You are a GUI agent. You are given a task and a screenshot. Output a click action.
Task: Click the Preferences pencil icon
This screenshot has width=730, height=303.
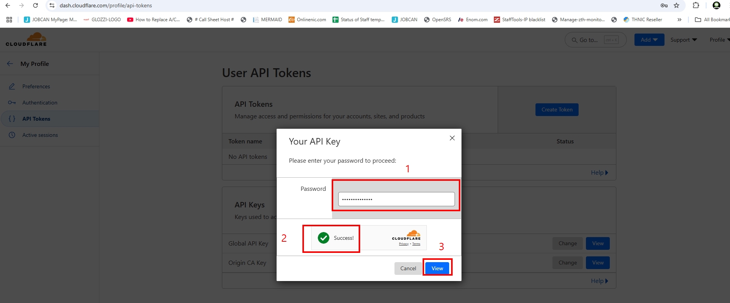pyautogui.click(x=12, y=86)
